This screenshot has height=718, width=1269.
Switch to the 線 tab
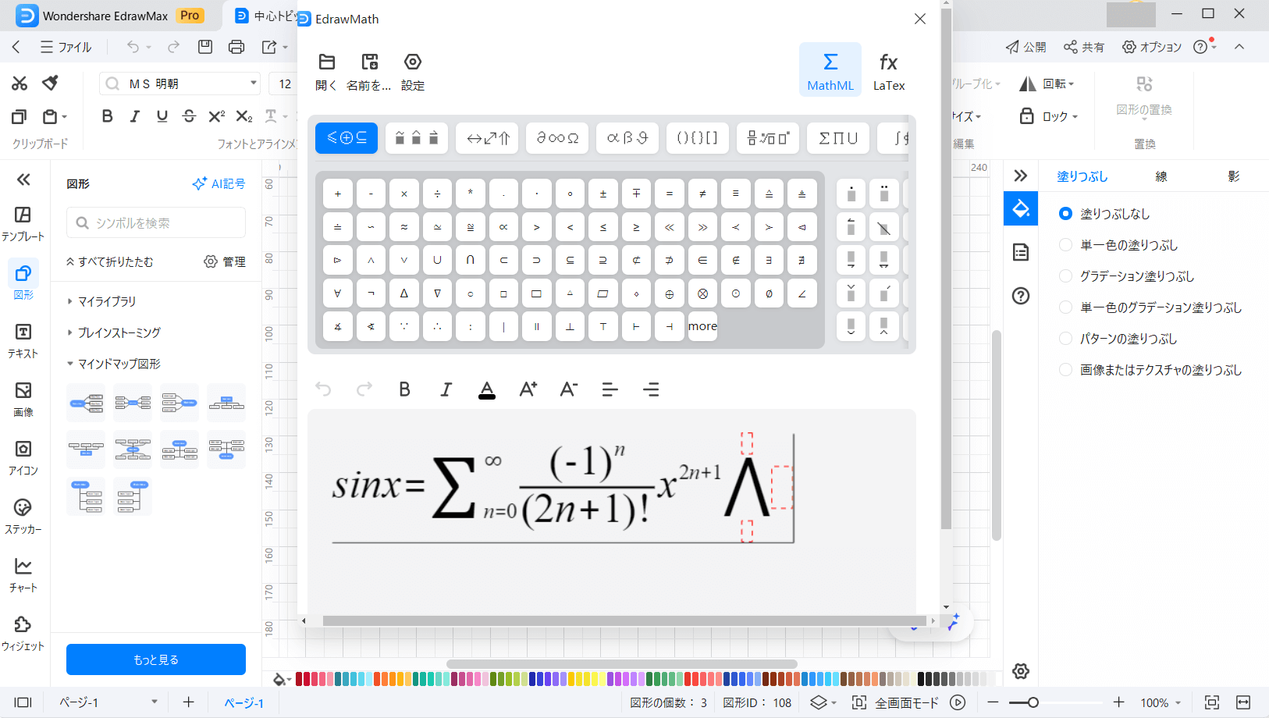(1161, 176)
